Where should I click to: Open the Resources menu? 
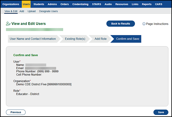(122, 4)
